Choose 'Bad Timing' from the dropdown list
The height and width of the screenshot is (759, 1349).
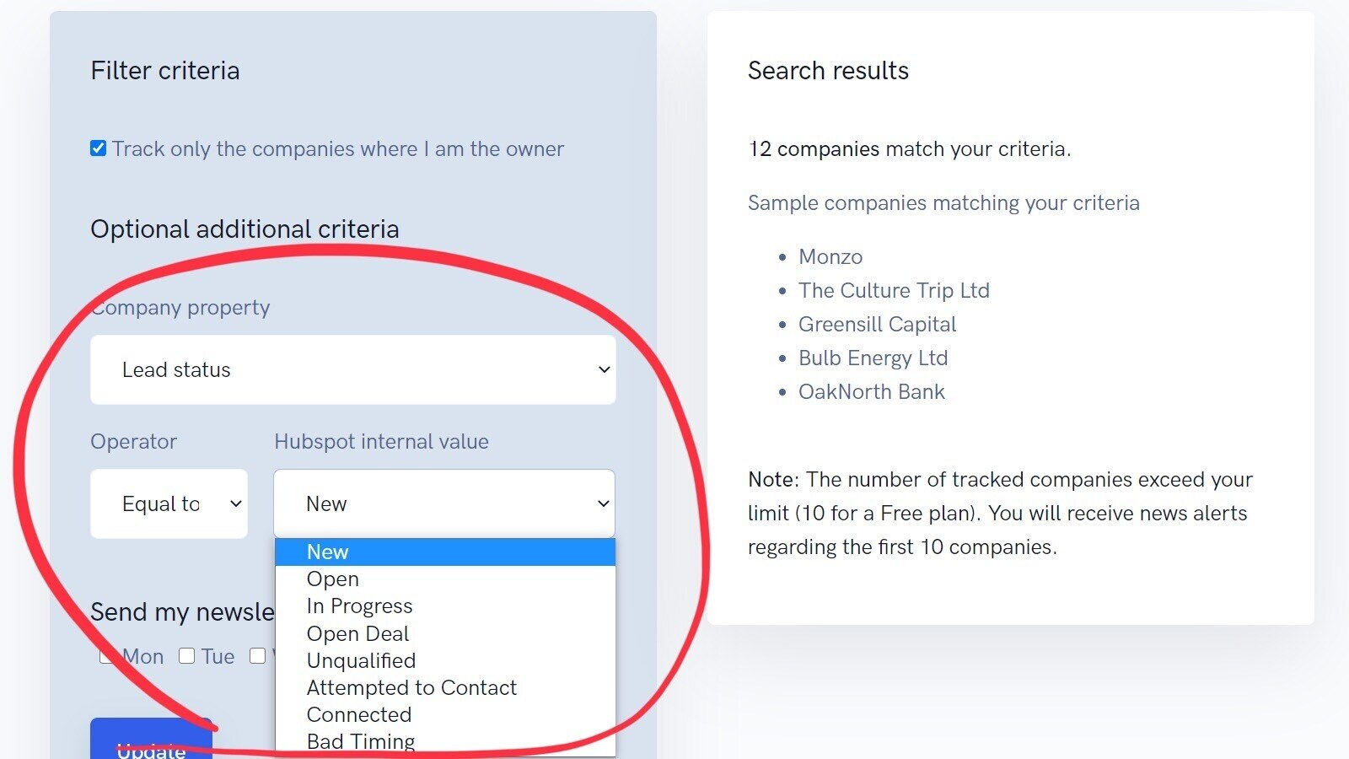(361, 741)
